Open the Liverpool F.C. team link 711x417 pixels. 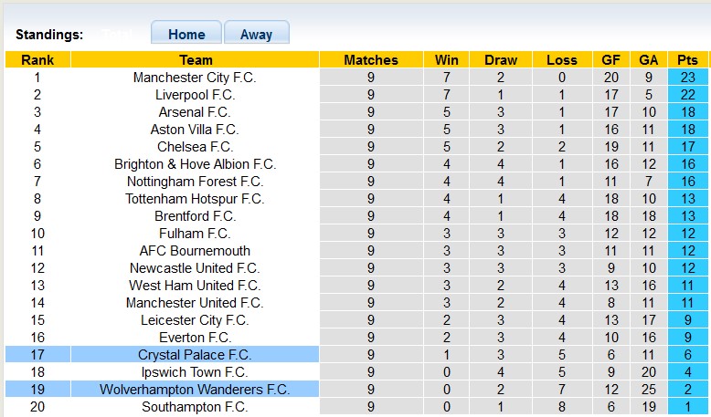coord(195,95)
